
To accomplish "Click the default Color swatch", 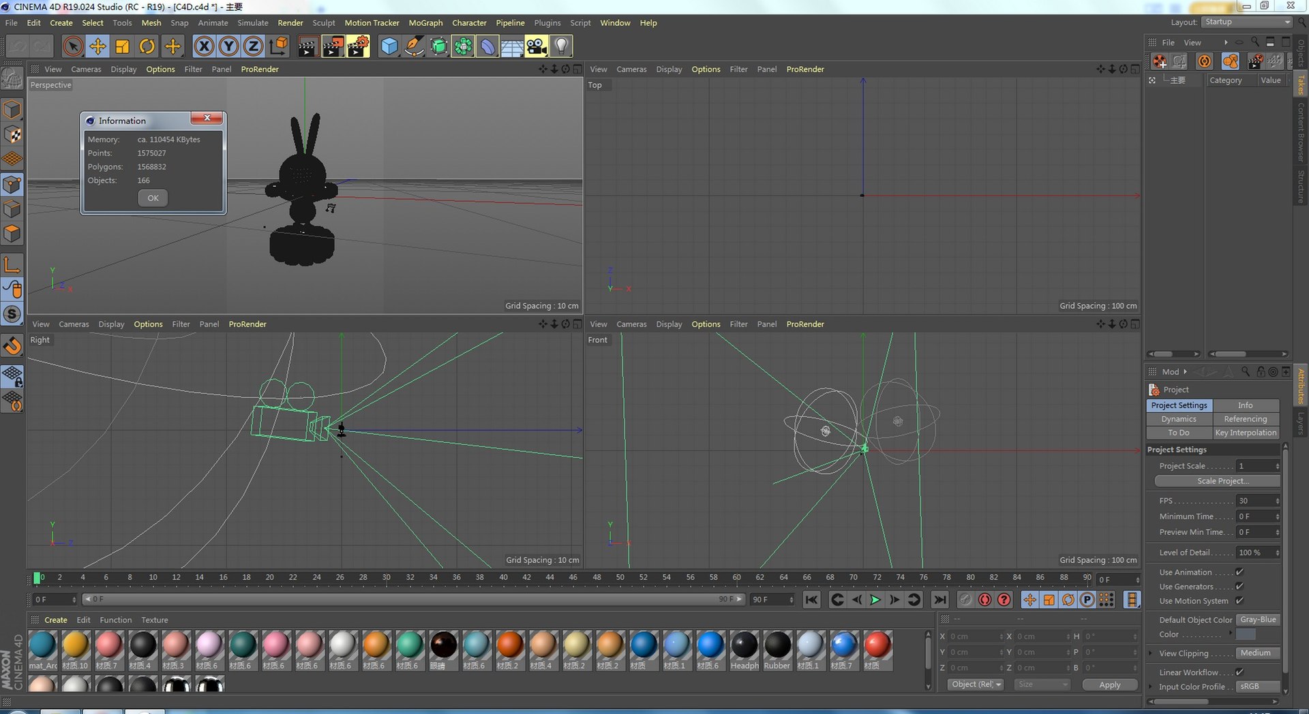I will tap(1246, 634).
